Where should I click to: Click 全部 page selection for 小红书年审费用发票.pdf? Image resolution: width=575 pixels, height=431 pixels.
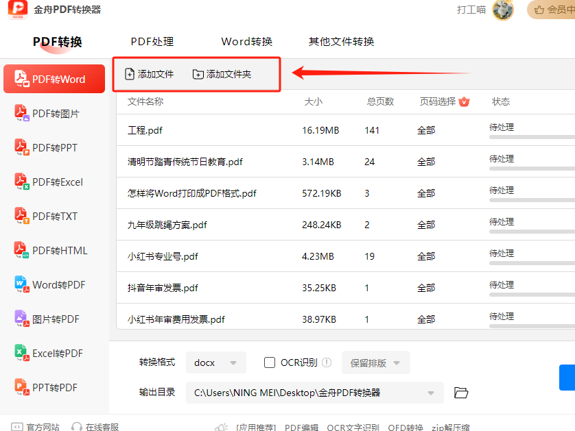426,319
